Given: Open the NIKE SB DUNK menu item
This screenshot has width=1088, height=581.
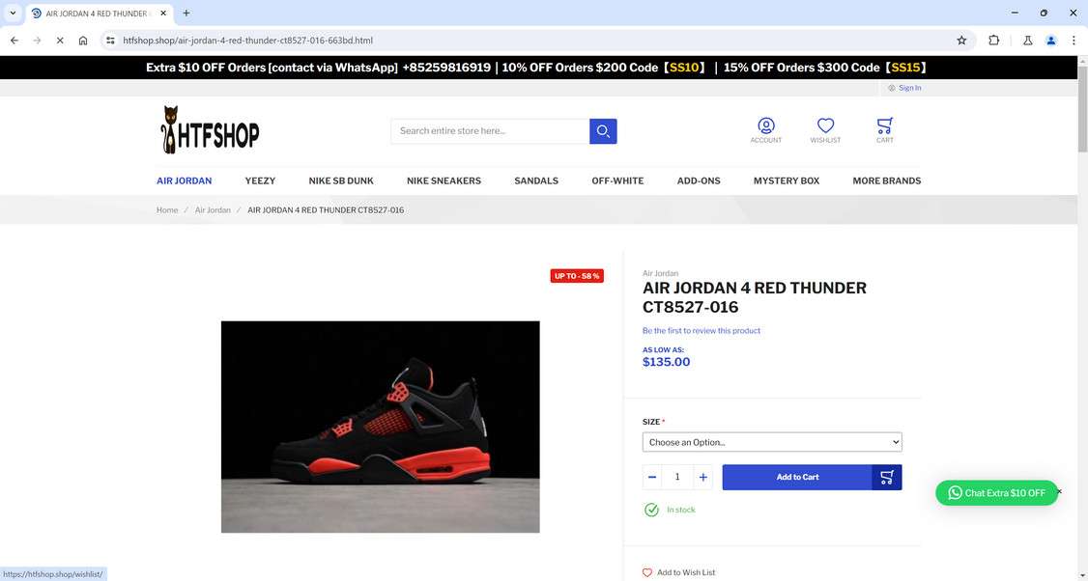Looking at the screenshot, I should 341,180.
